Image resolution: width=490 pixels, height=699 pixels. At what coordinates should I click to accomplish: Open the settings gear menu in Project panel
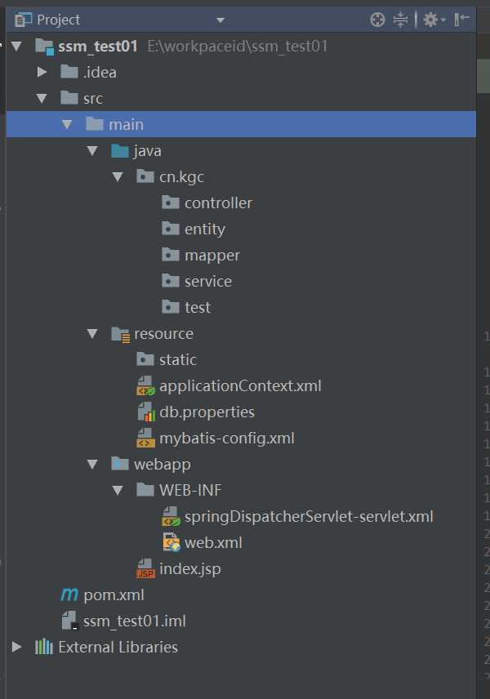(x=434, y=20)
